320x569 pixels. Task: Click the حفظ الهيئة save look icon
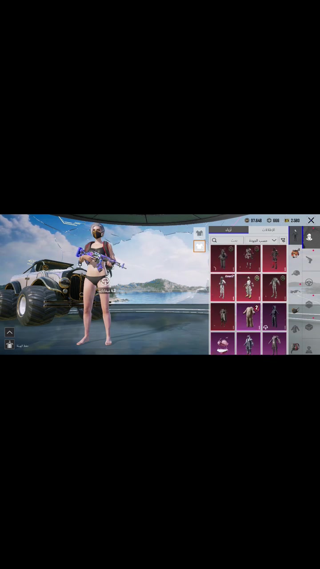tap(9, 344)
